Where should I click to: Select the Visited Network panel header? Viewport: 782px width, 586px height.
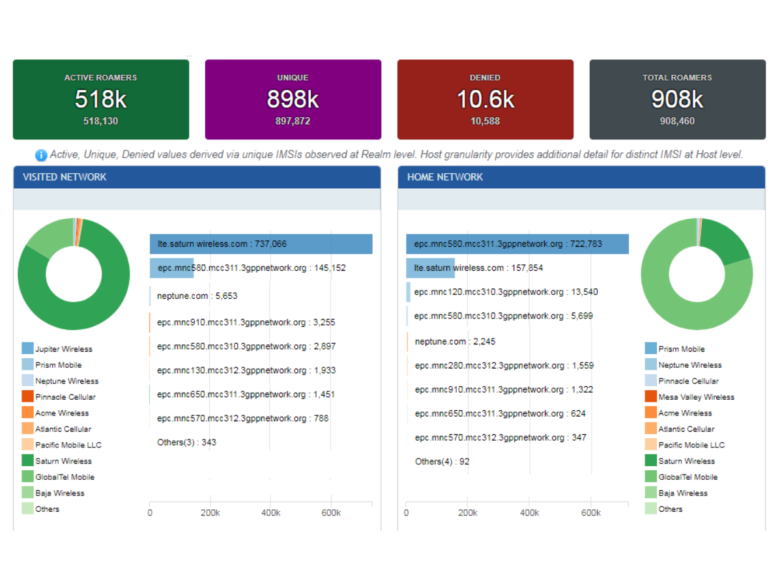coord(197,177)
